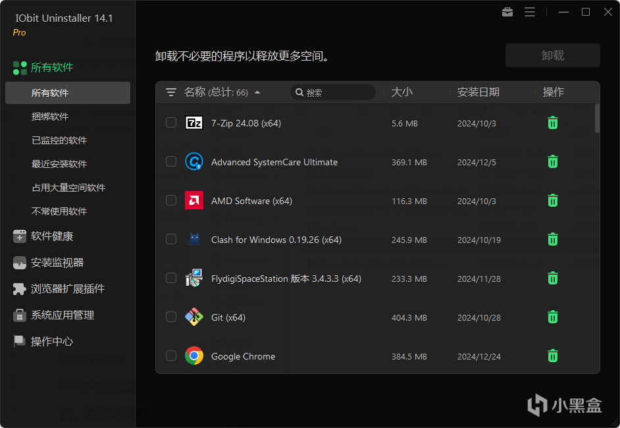Tick the checkbox for Clash for Windows
This screenshot has width=620, height=428.
tap(171, 239)
